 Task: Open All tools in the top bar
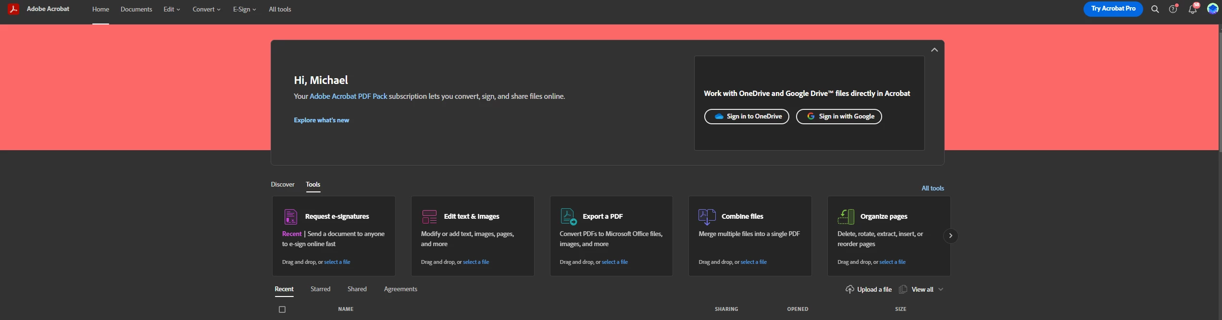pos(280,9)
